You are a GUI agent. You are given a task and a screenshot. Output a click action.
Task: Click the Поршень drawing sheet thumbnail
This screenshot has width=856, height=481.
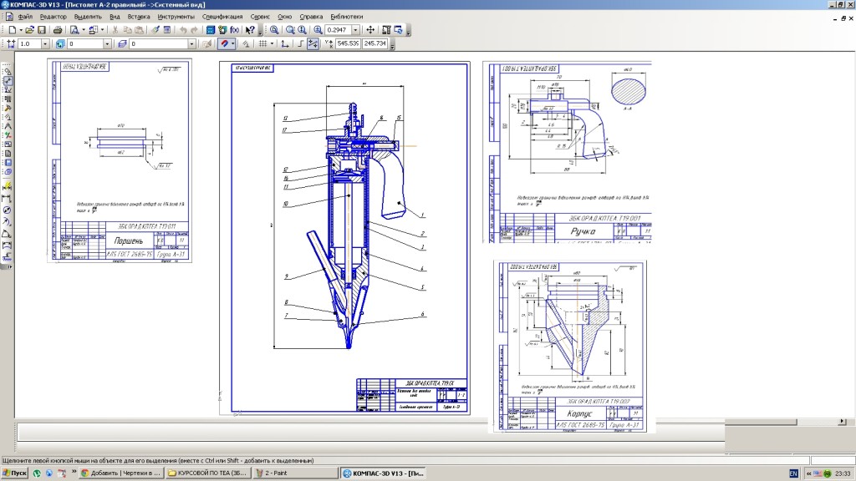(x=120, y=160)
